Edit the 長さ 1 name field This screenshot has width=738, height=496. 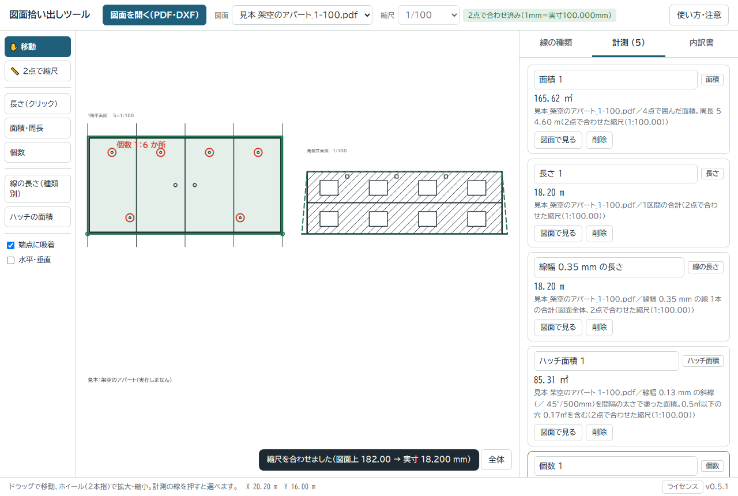pos(616,174)
